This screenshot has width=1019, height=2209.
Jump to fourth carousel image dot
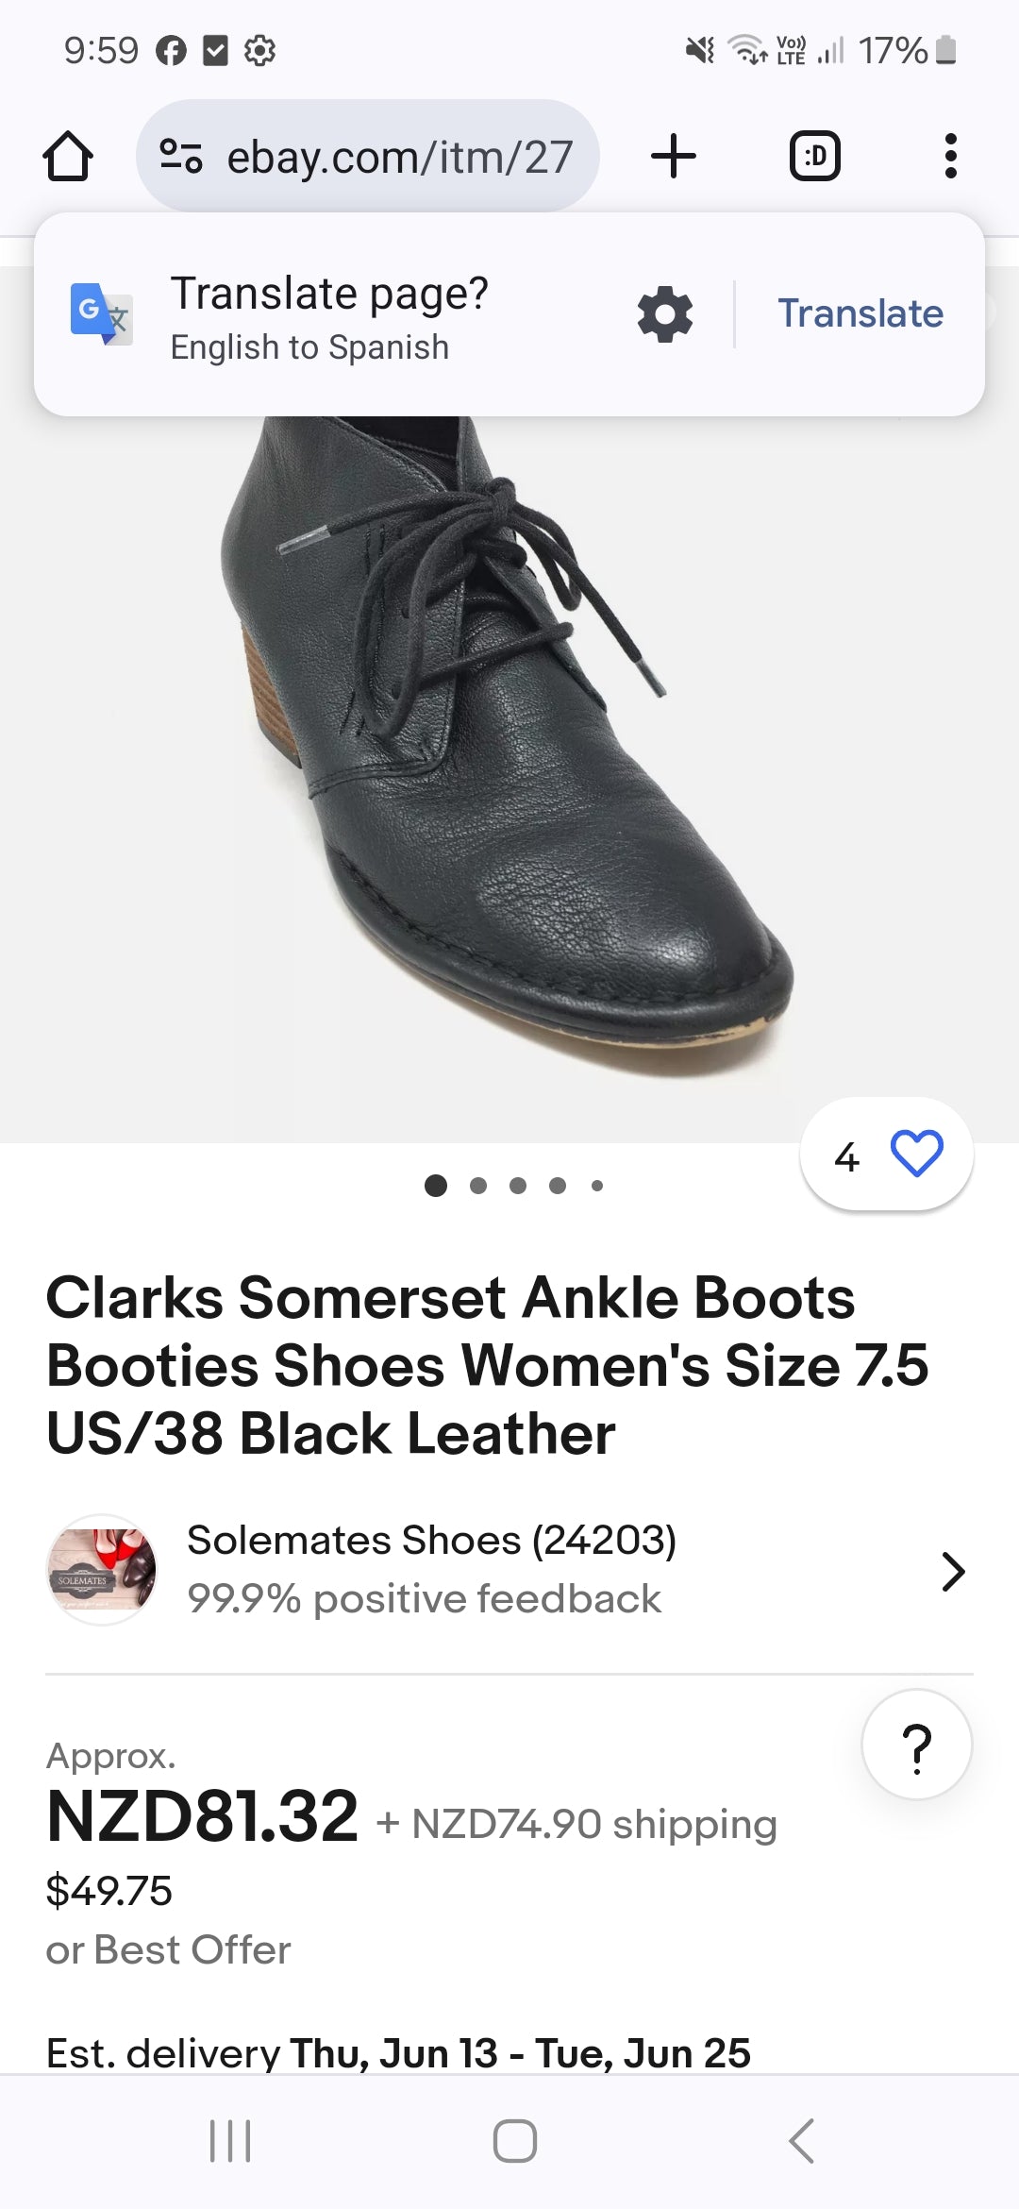pos(558,1186)
